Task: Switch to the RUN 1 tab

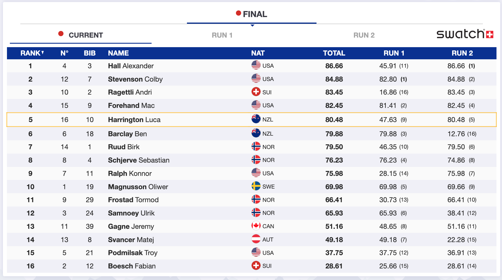Action: point(222,35)
